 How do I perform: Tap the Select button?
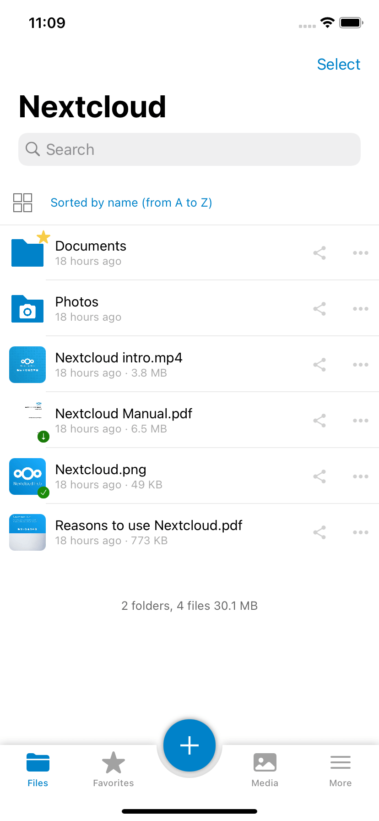[x=339, y=65]
